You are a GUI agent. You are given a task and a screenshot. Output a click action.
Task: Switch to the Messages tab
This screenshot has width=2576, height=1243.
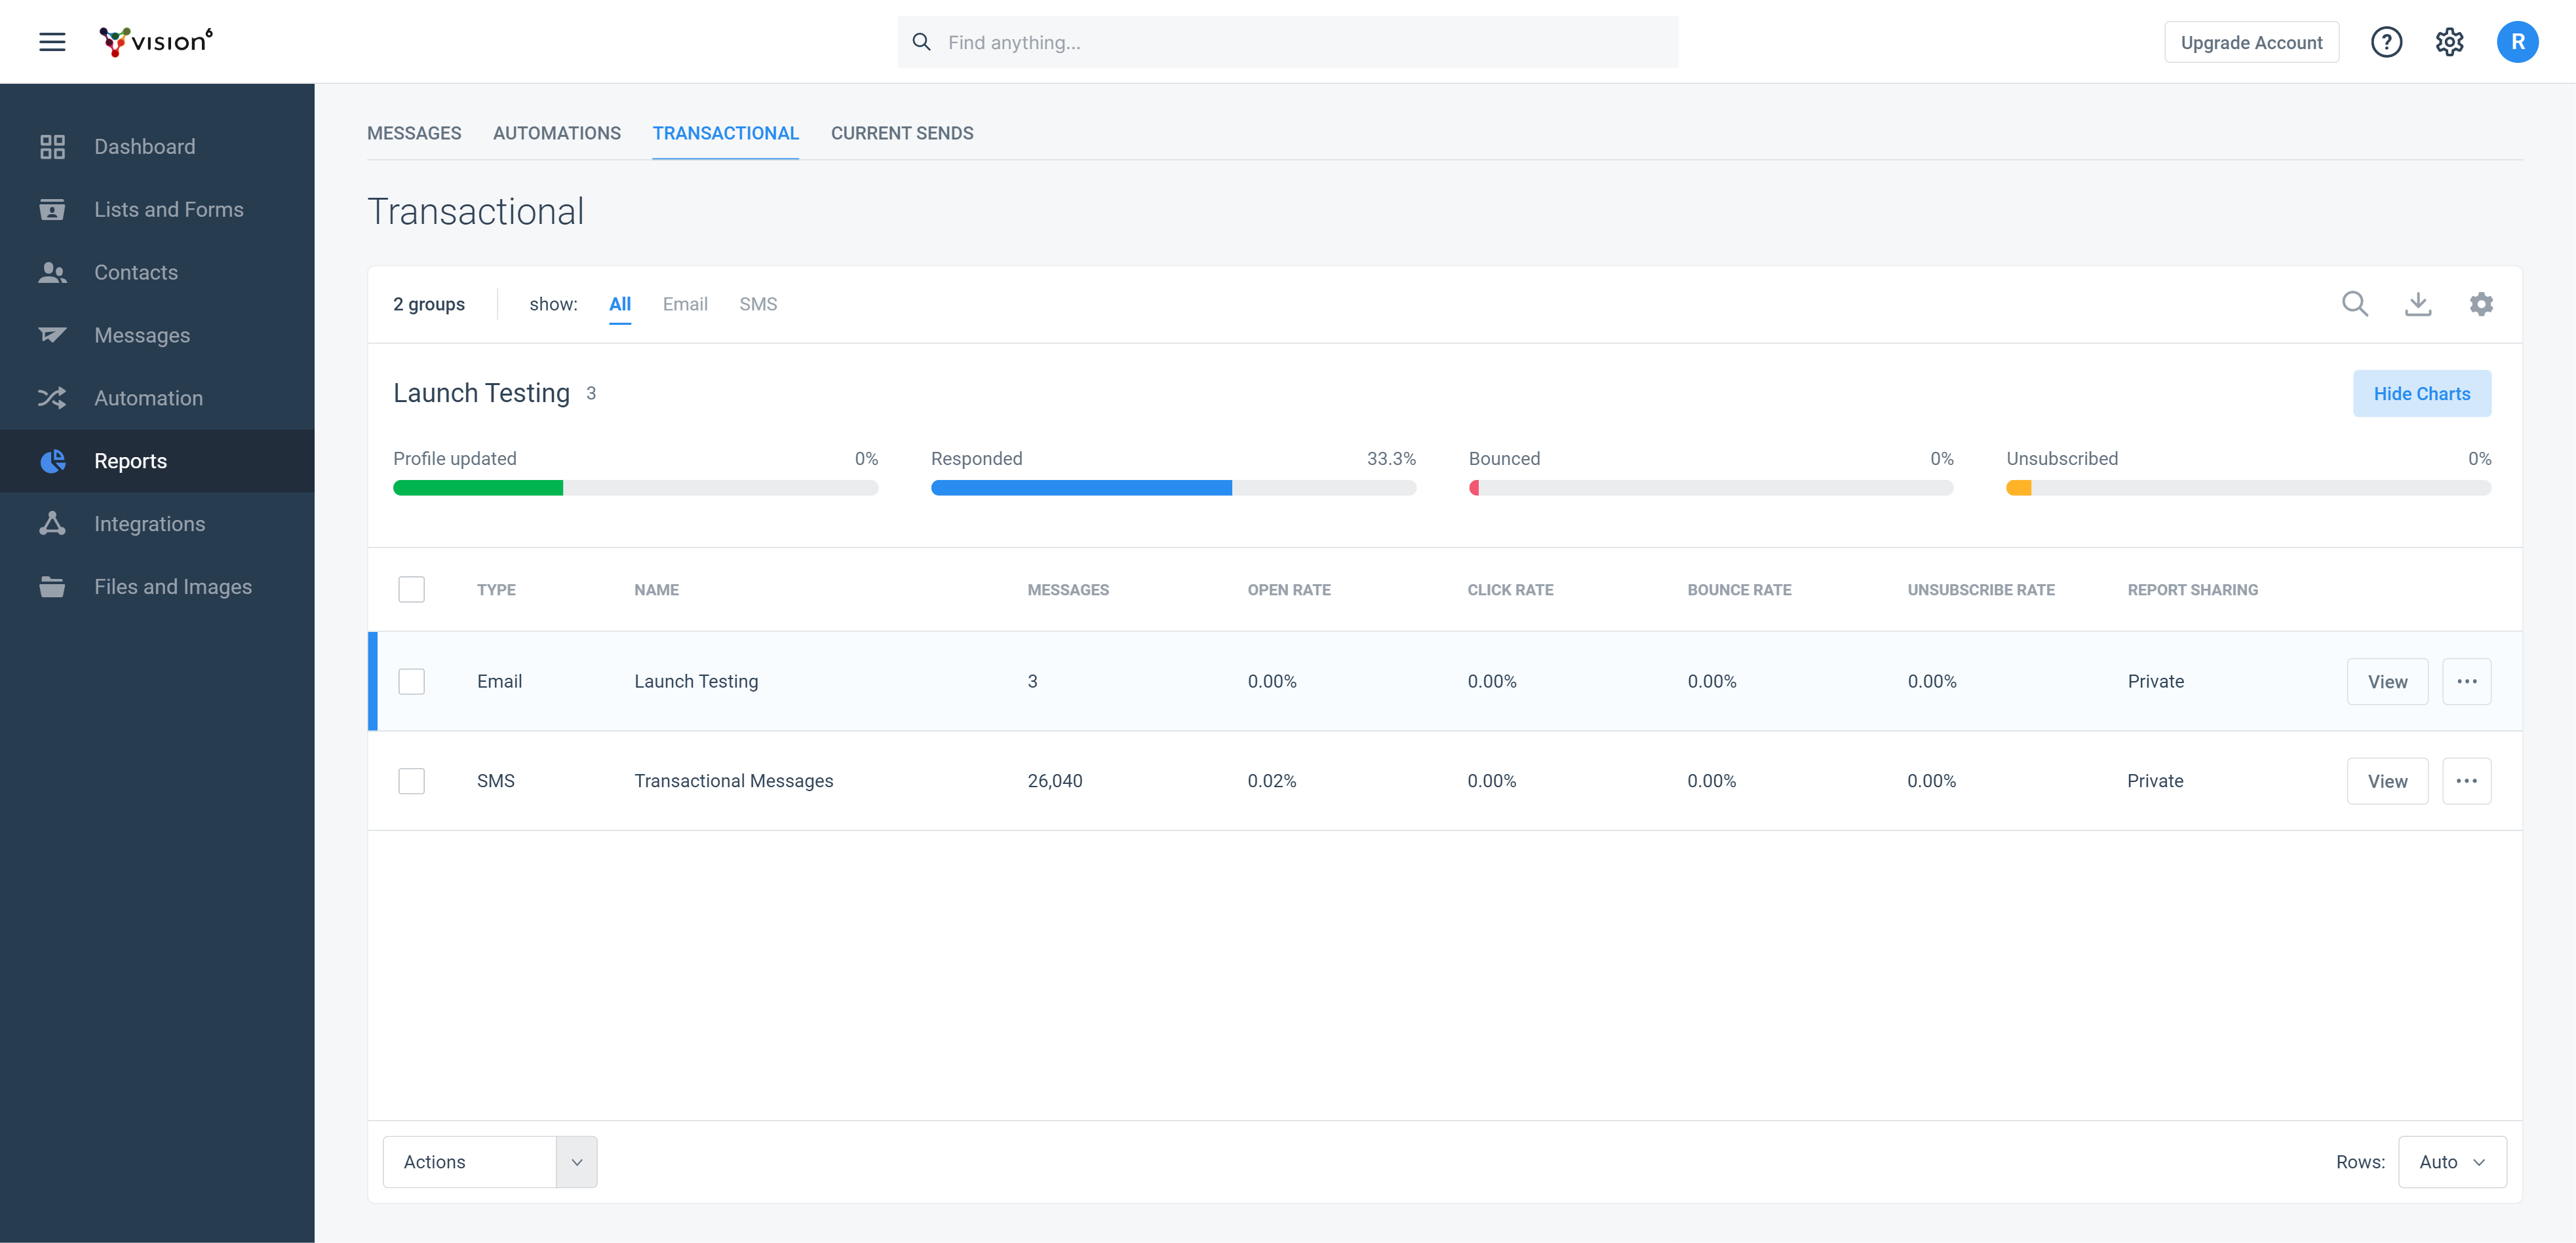(414, 133)
